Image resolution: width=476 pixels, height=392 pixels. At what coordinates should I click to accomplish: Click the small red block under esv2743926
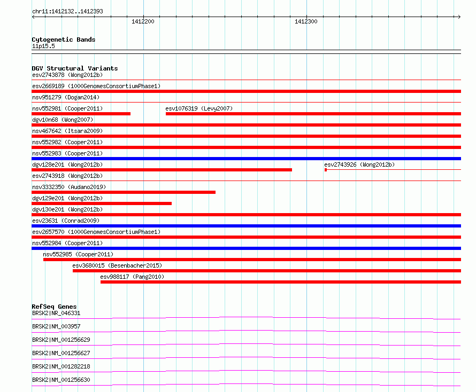pos(326,170)
